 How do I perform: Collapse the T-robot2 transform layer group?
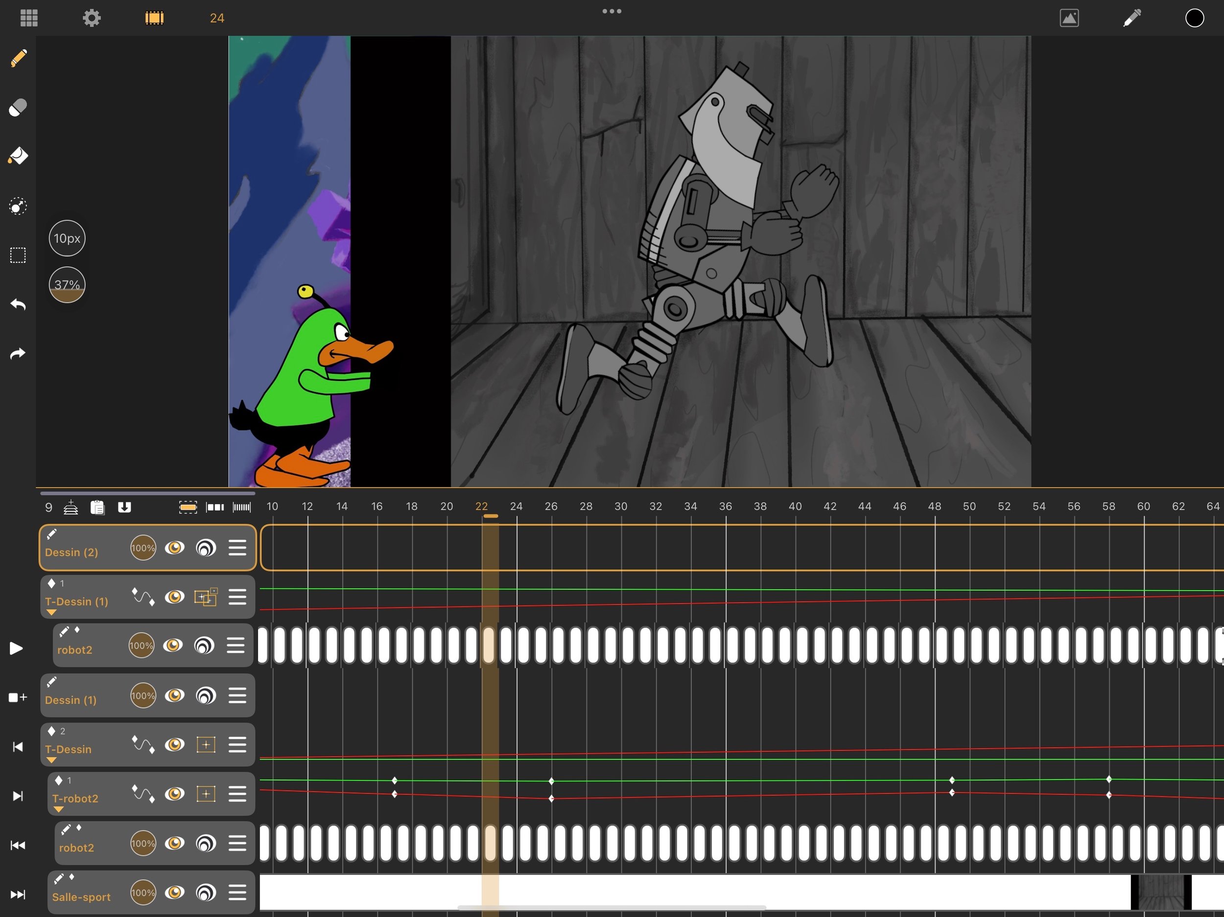(x=59, y=809)
